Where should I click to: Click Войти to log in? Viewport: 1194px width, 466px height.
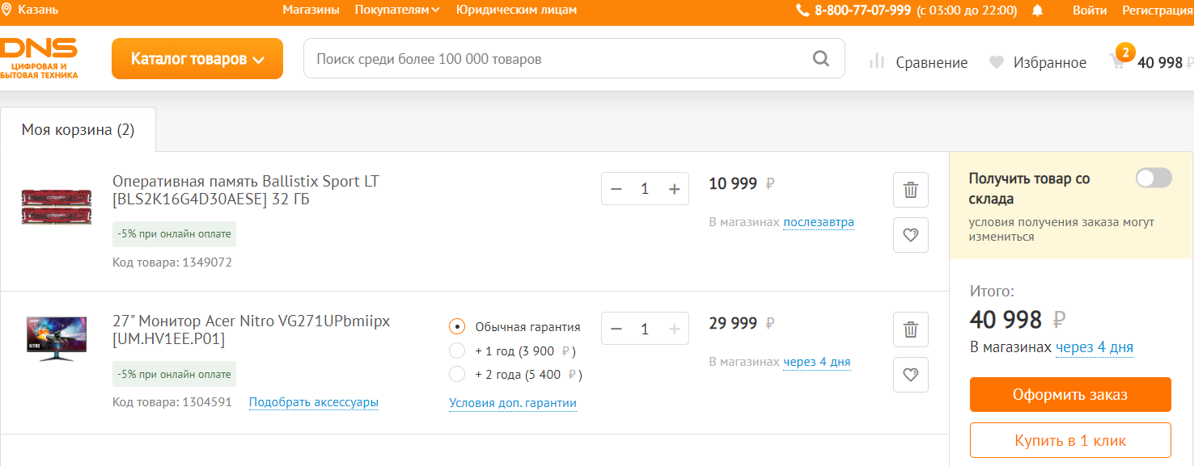tap(1090, 10)
